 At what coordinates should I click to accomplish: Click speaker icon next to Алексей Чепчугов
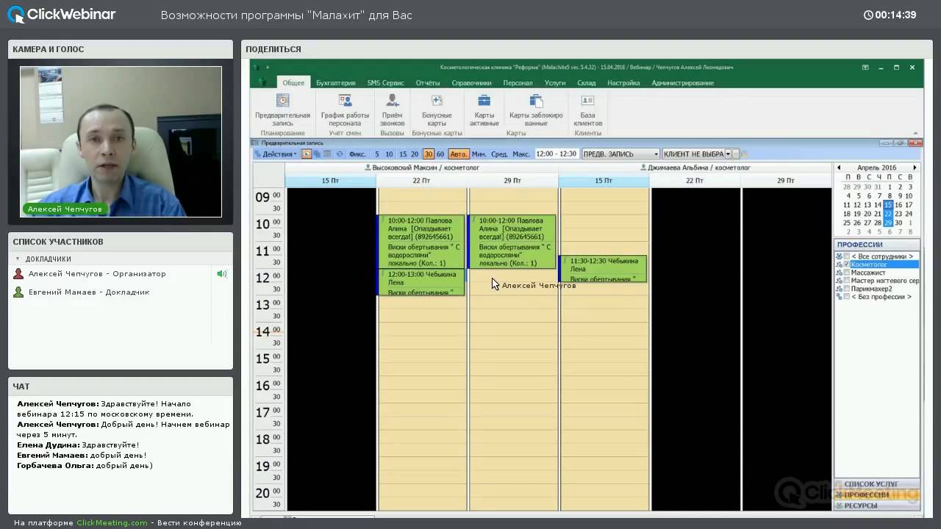[221, 273]
